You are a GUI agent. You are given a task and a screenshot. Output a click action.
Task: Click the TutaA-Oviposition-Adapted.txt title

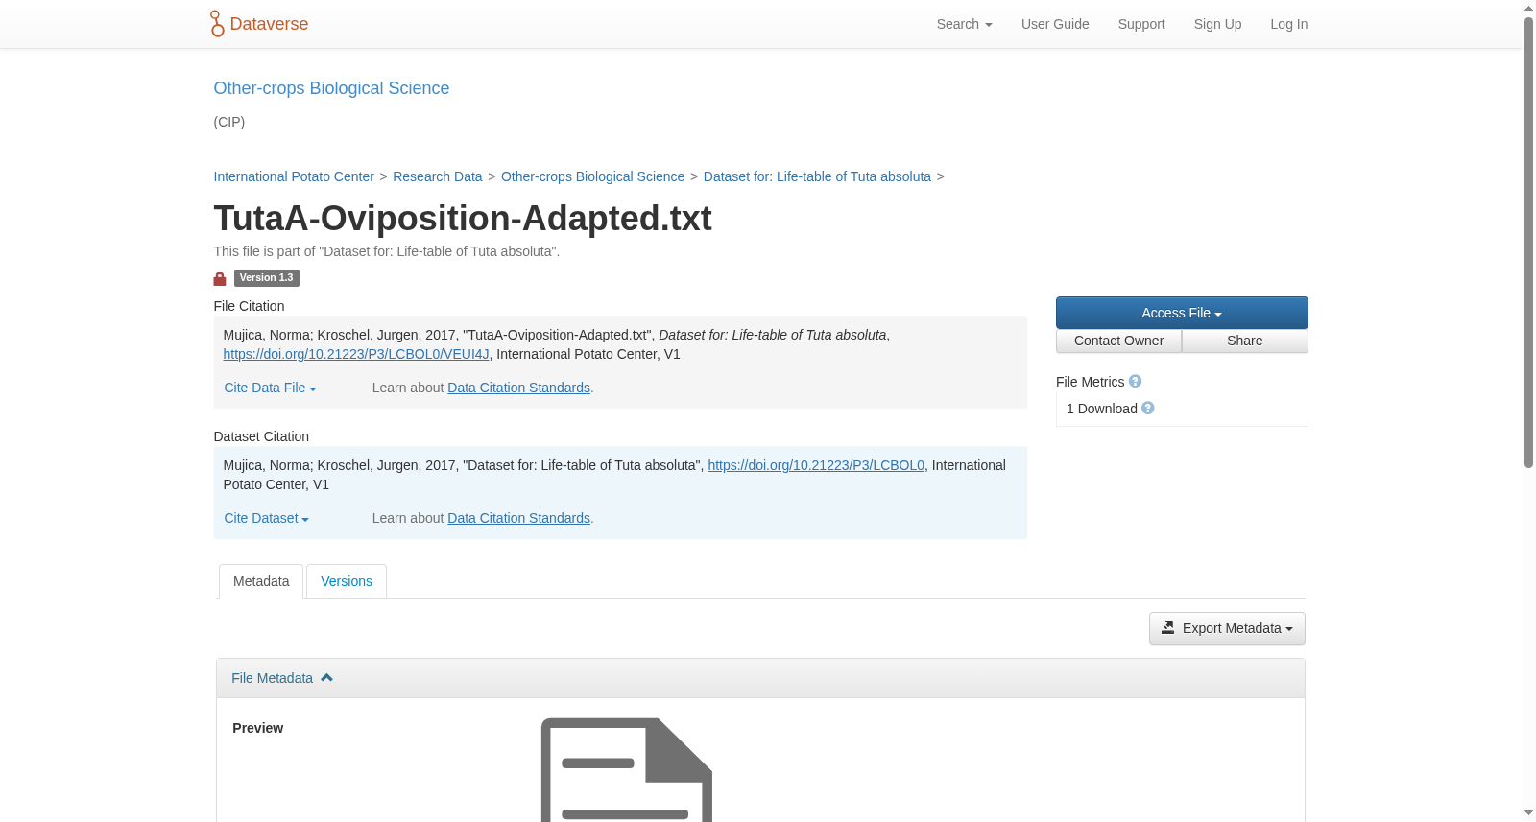(463, 219)
